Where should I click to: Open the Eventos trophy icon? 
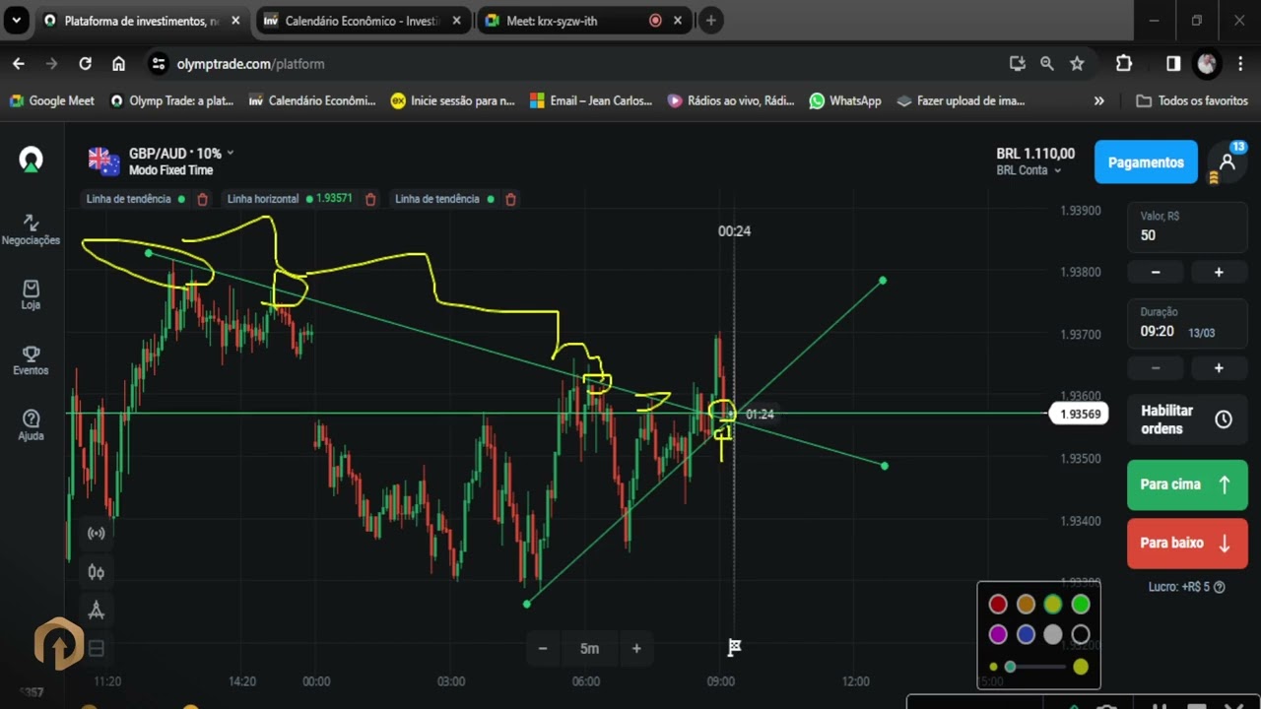(x=31, y=360)
